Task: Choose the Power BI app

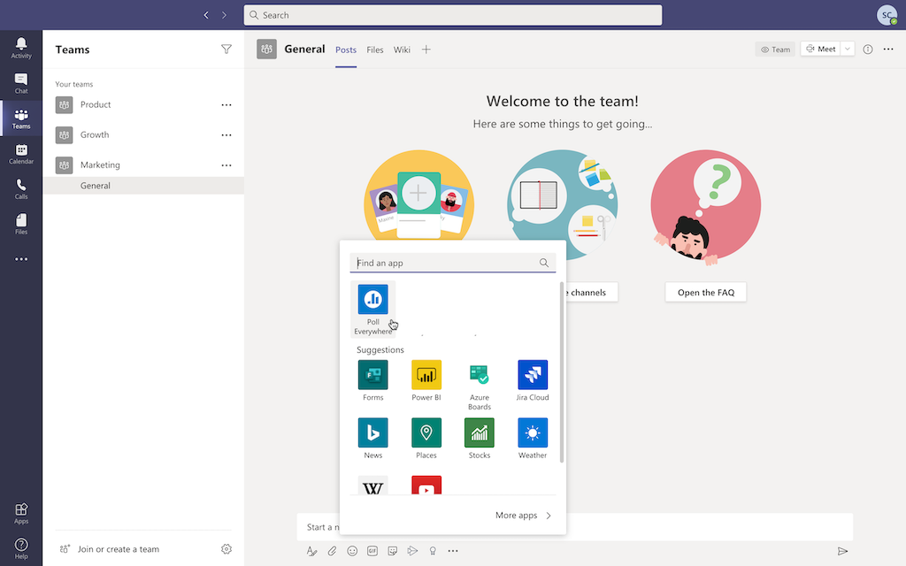Action: coord(426,380)
